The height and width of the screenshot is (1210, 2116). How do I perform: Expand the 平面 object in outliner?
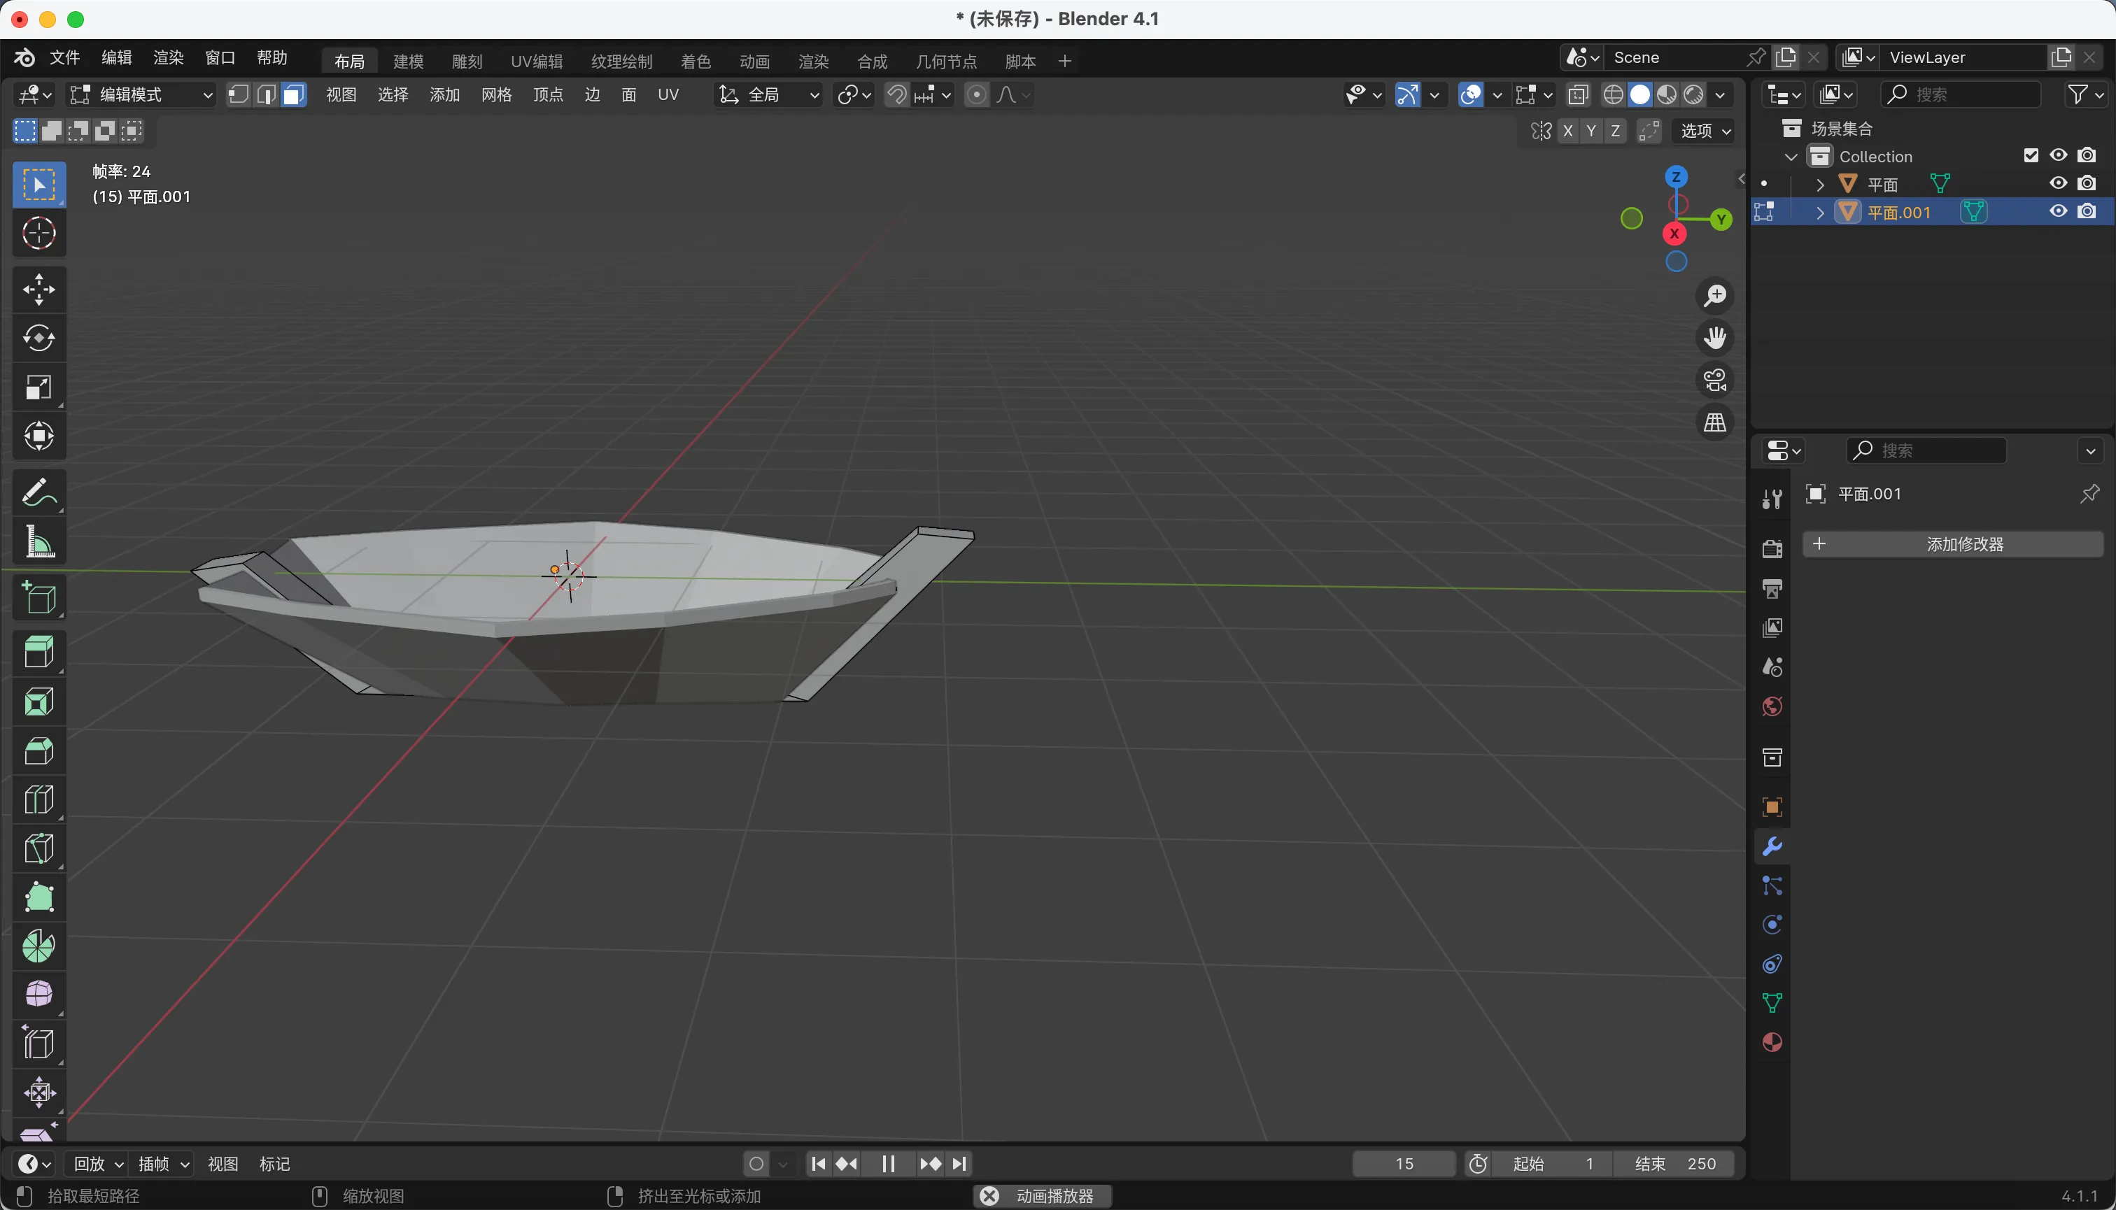(x=1820, y=184)
